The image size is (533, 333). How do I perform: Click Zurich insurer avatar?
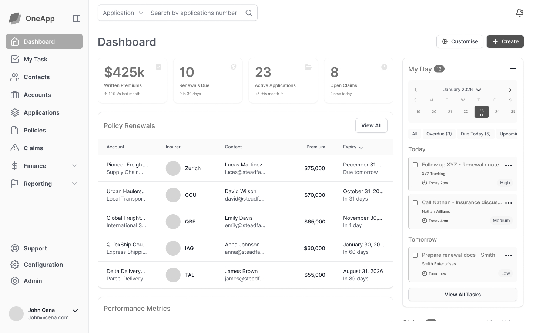173,168
